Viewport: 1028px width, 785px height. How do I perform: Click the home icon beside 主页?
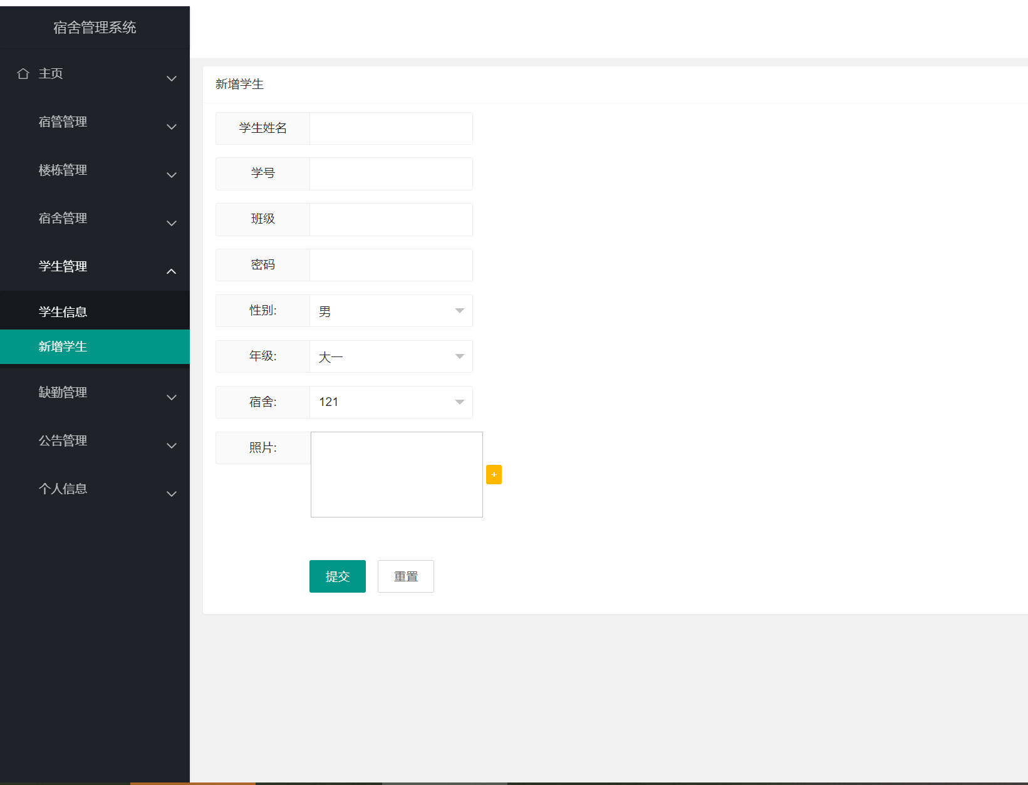tap(23, 74)
